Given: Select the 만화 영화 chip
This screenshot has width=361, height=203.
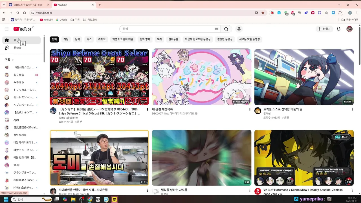Looking at the screenshot, I should pyautogui.click(x=145, y=39).
